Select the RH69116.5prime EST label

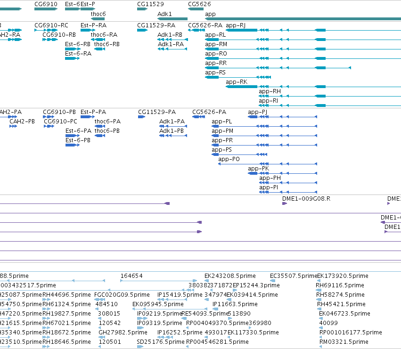(340, 285)
